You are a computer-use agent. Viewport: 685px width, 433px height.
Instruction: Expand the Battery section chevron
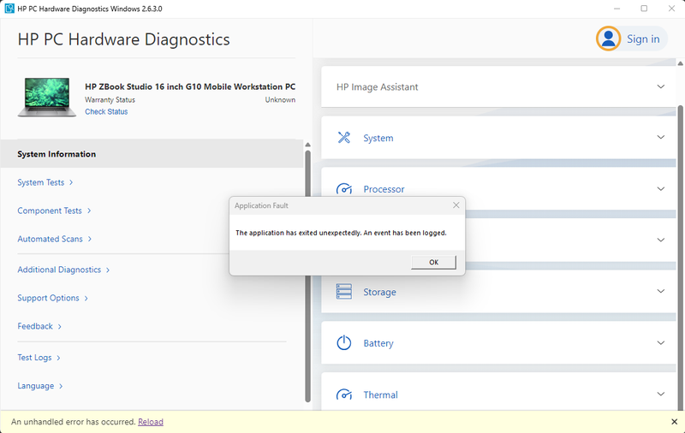coord(660,342)
